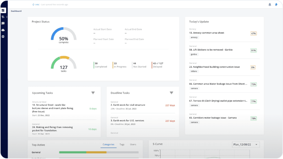Open the cloud storage icon in sidebar
This screenshot has height=159, width=283.
[x=3, y=30]
